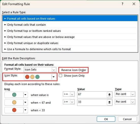
Task: Click the 'Display each icon according to these rules:' label
Action: tap(32, 84)
